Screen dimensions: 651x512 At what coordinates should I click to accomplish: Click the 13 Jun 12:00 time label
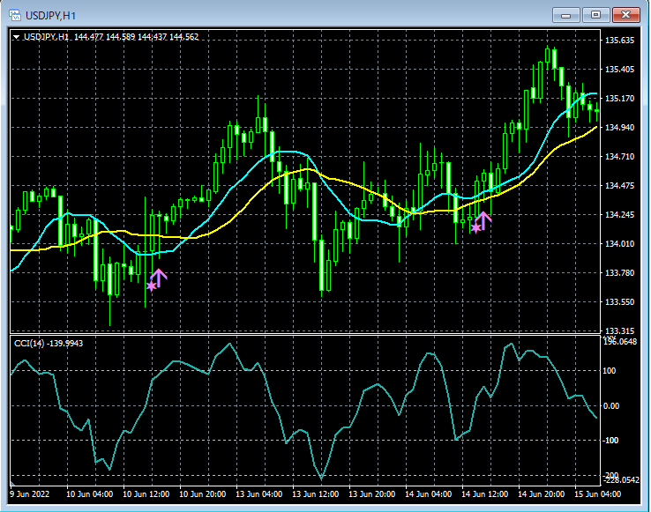tap(316, 494)
